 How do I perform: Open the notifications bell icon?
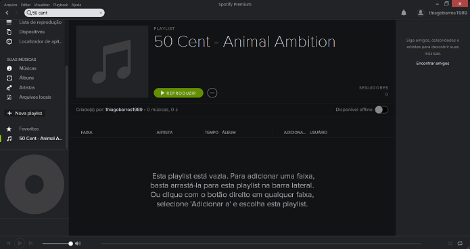coord(404,13)
